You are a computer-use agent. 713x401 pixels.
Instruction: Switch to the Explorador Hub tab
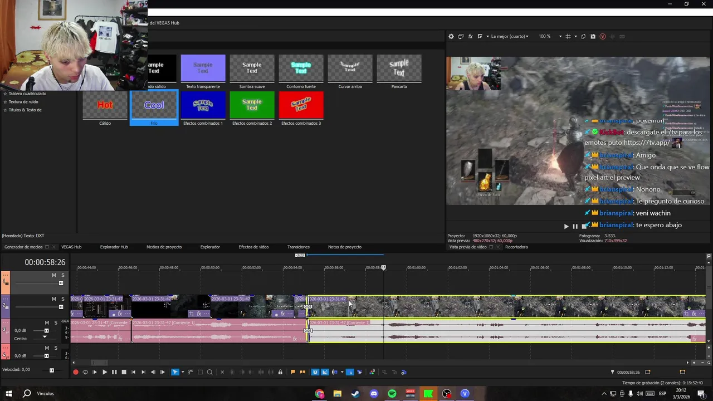tap(114, 247)
